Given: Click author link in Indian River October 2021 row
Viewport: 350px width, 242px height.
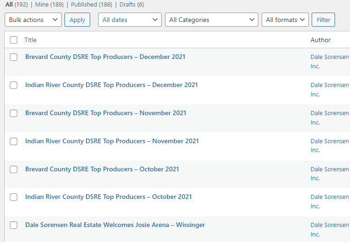Looking at the screenshot, I should point(329,202).
